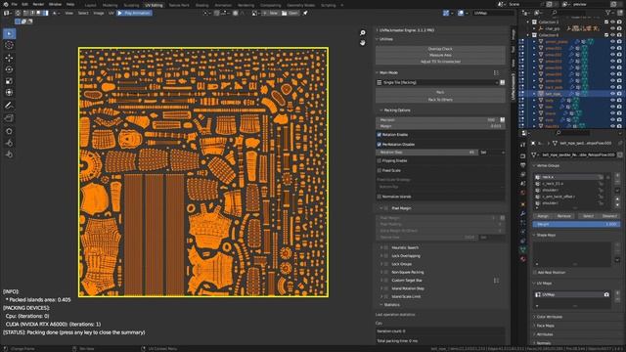Open the outliner filter funnel icon
Viewport: 626px width, 352px height.
[x=609, y=13]
